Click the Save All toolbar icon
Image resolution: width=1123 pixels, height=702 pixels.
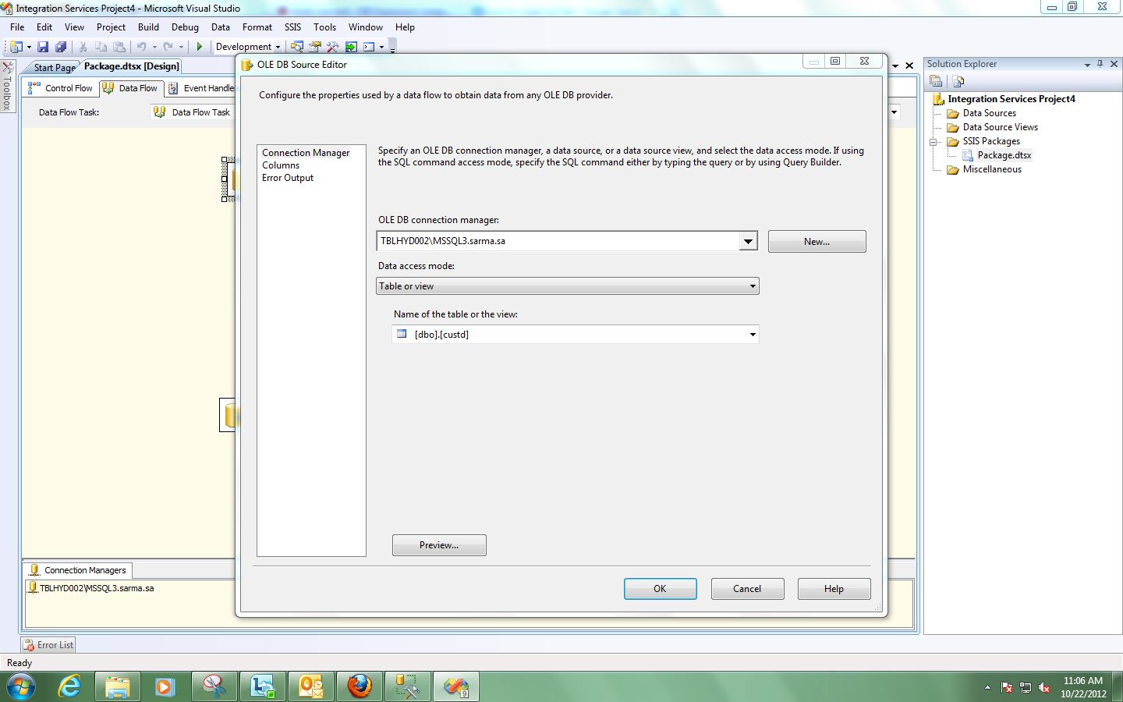tap(61, 47)
